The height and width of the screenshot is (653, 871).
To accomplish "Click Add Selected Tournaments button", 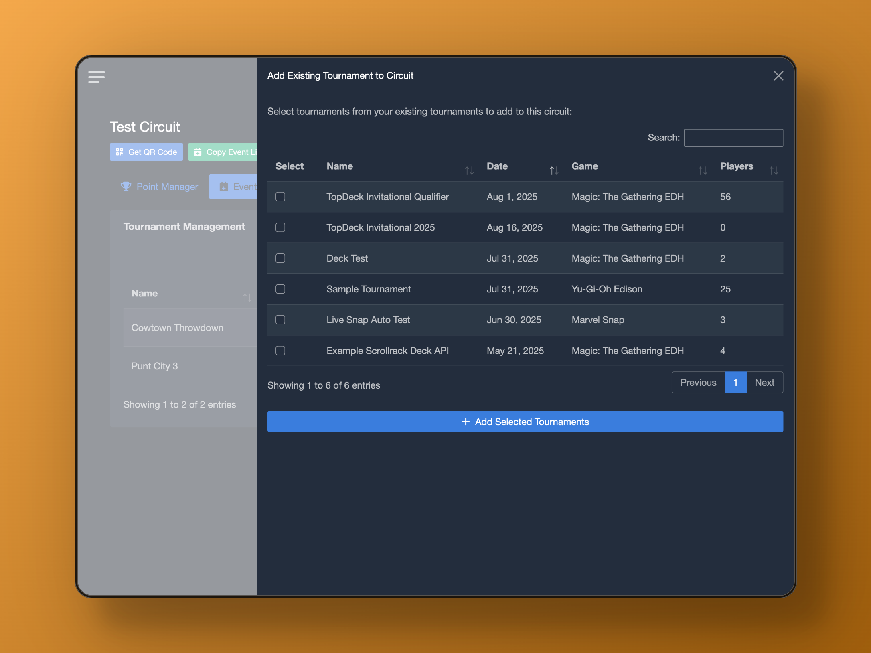I will point(525,422).
